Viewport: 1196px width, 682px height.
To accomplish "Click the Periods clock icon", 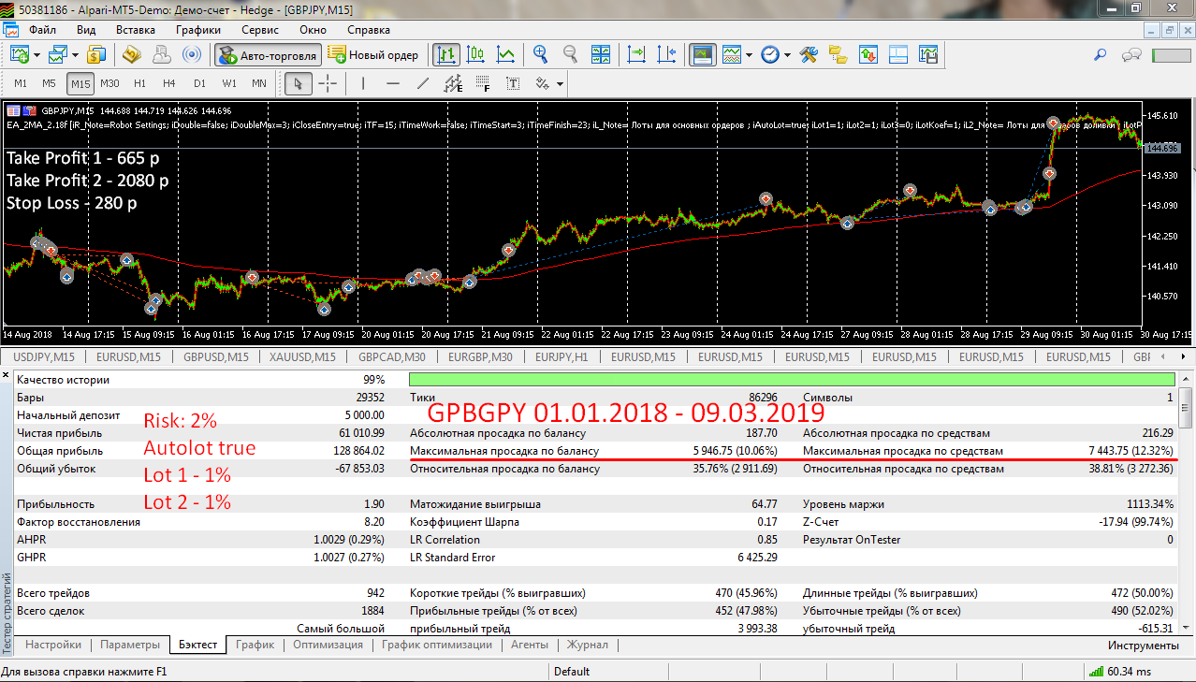I will click(769, 54).
